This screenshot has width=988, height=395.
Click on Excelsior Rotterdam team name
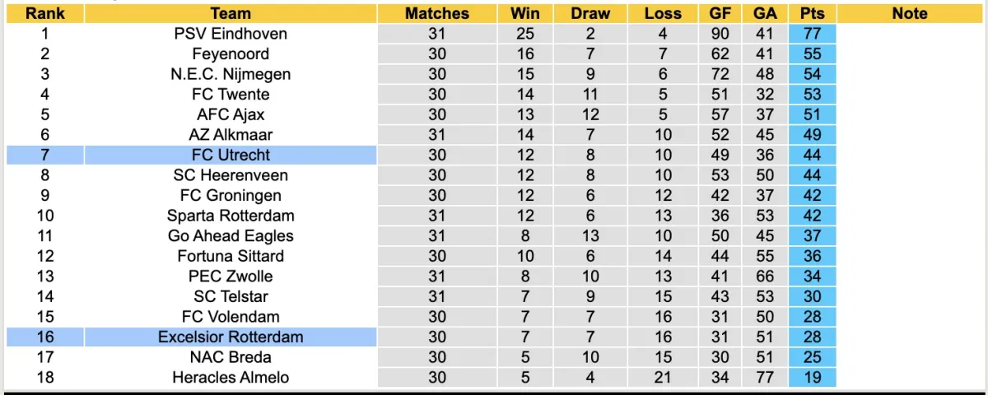click(x=231, y=337)
